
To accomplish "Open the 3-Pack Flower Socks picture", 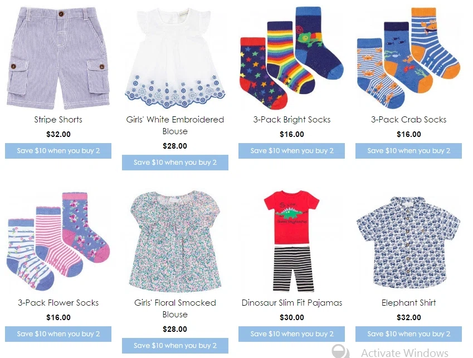I will [x=58, y=241].
